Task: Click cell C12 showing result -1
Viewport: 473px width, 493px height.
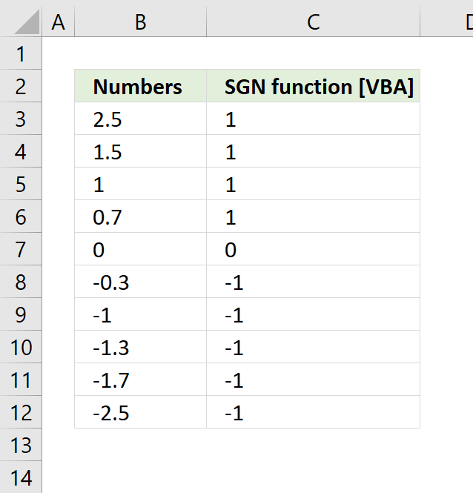Action: (313, 413)
